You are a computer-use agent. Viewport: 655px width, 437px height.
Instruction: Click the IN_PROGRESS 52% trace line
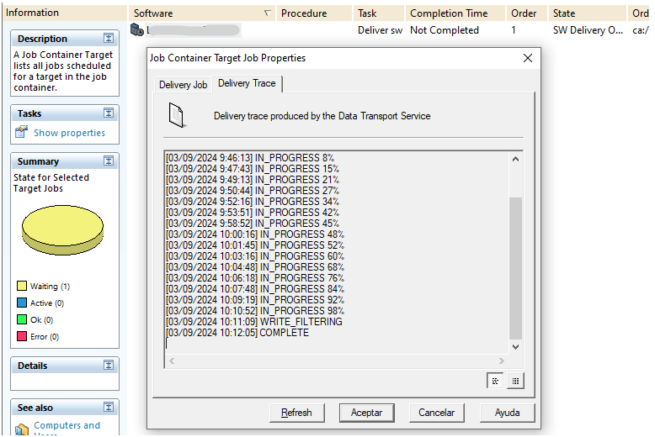pos(255,245)
